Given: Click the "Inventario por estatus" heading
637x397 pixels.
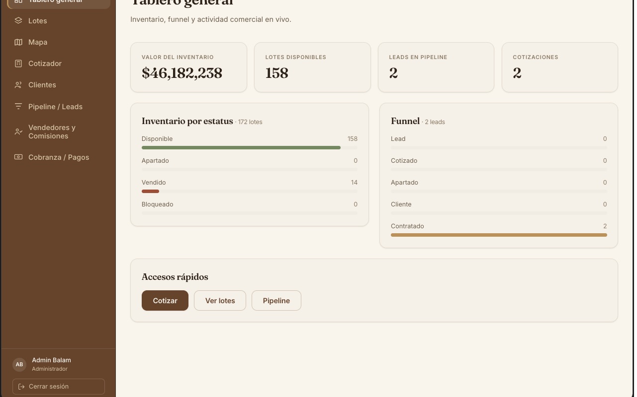Looking at the screenshot, I should (187, 121).
